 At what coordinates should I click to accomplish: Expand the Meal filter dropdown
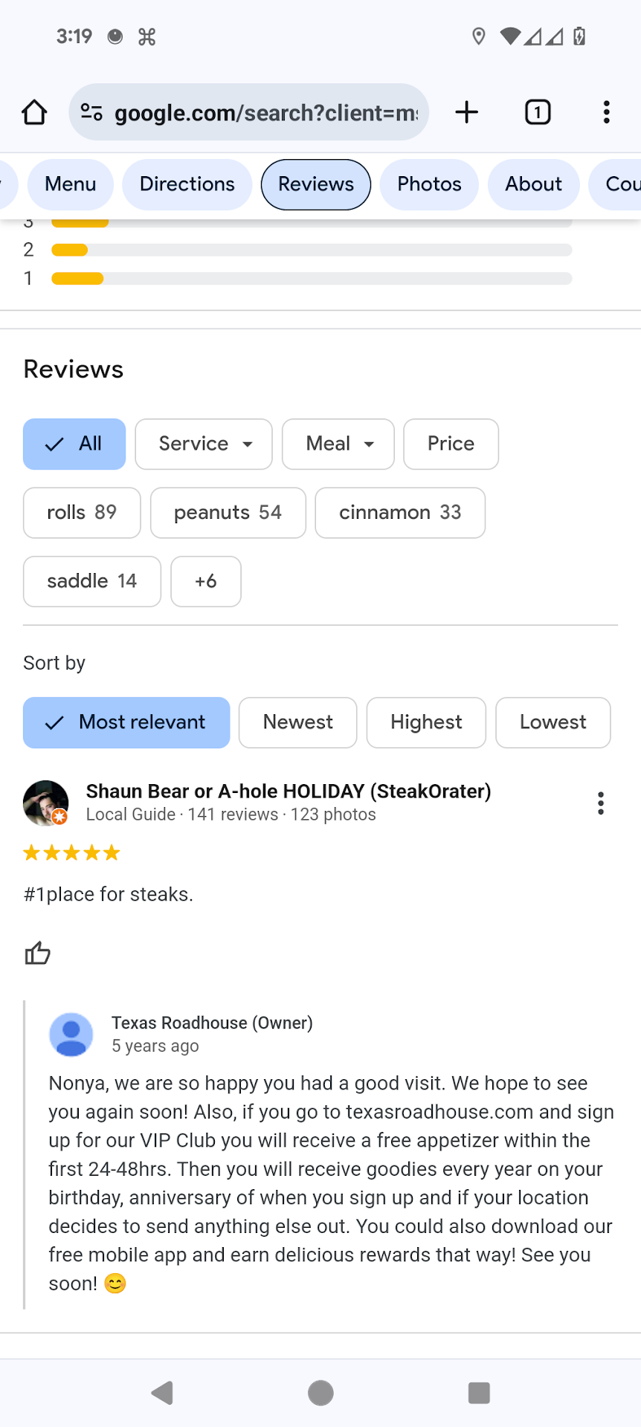(x=338, y=444)
